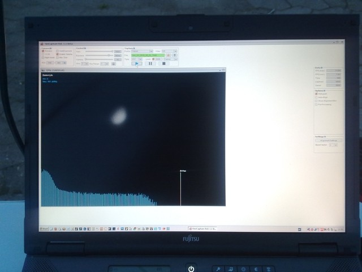This screenshot has height=272, width=362.
Task: Stop capture with the square stop button
Action: (164, 63)
